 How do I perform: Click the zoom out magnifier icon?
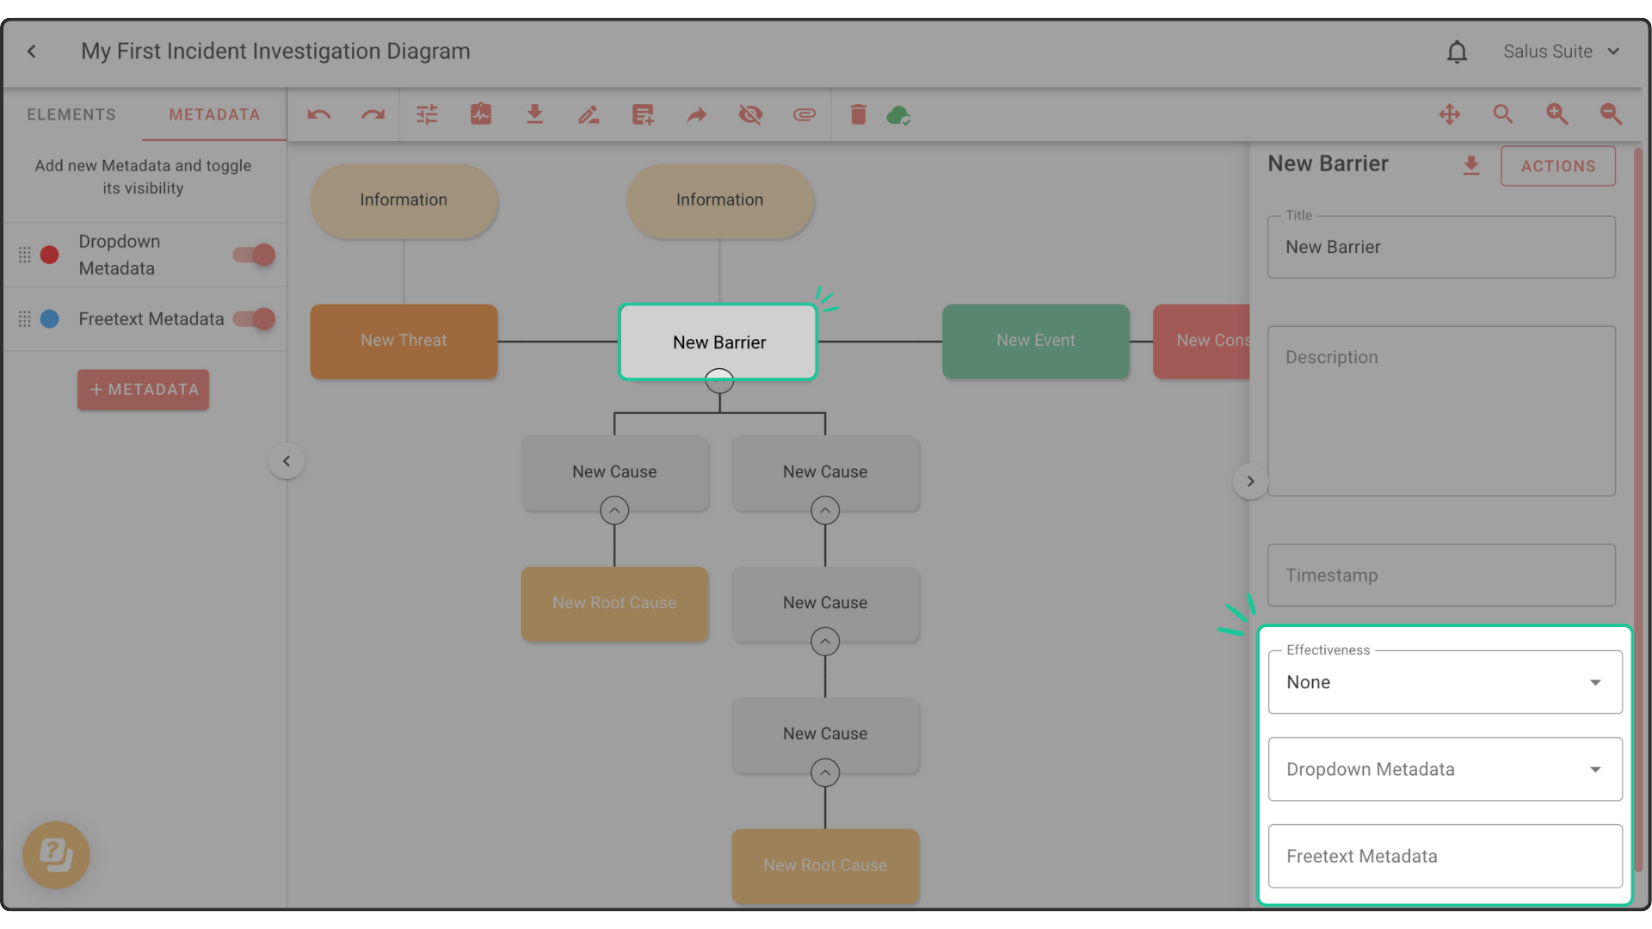tap(1611, 114)
